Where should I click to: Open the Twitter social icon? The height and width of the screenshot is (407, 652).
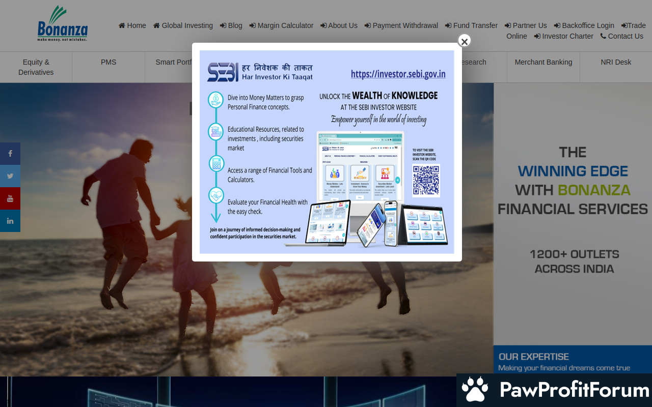pyautogui.click(x=10, y=176)
